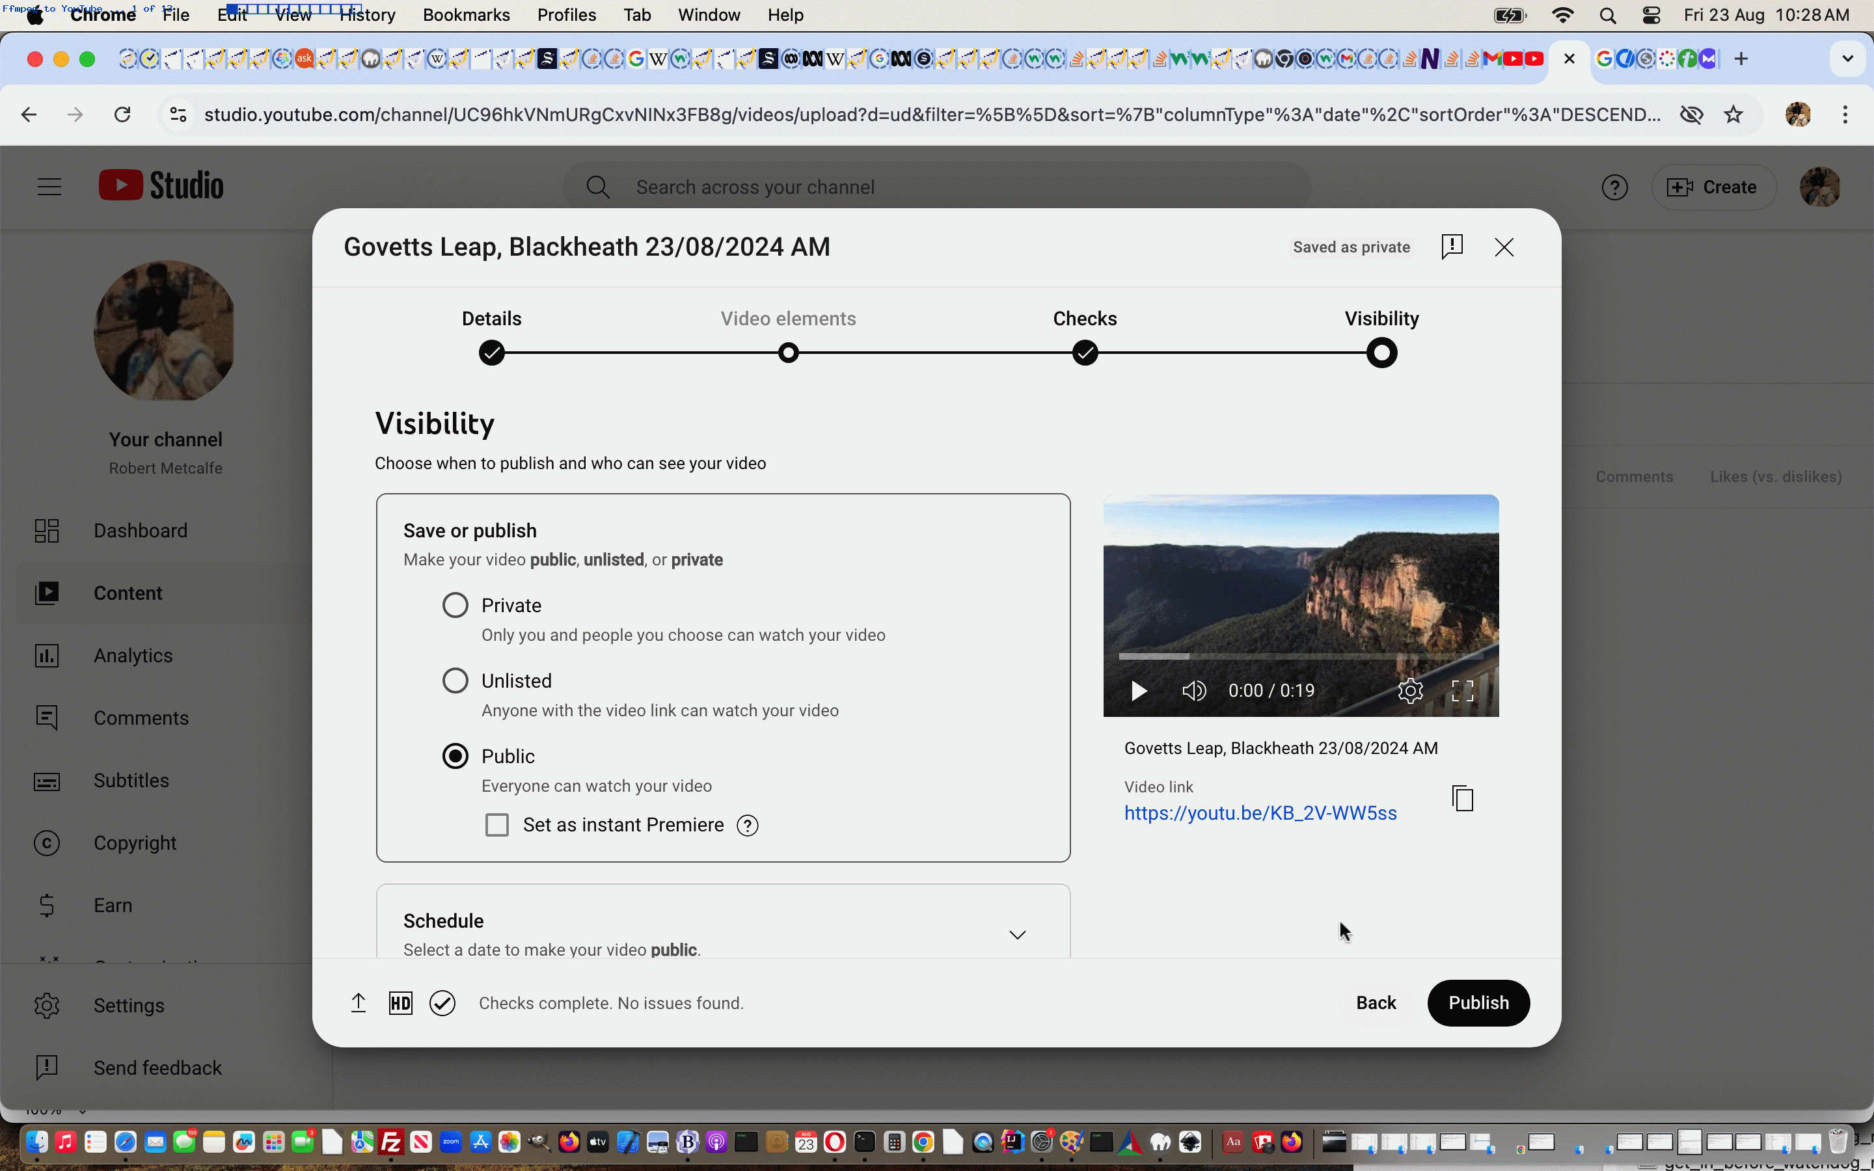Open macOS Spotlight search icon
The height and width of the screenshot is (1171, 1874).
tap(1608, 16)
